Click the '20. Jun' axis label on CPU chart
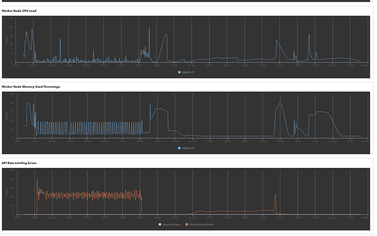This screenshot has height=236, width=377. tap(51, 65)
